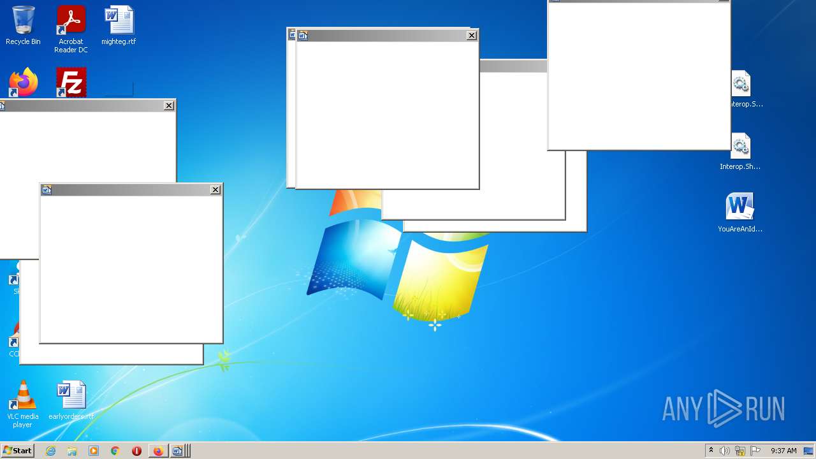The image size is (816, 459).
Task: Switch to the Word taskbar button
Action: tap(178, 451)
